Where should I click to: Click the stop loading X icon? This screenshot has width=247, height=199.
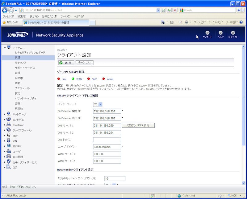(x=175, y=10)
